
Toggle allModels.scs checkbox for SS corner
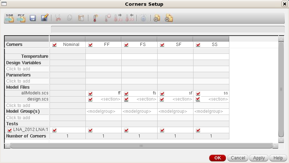[198, 93]
